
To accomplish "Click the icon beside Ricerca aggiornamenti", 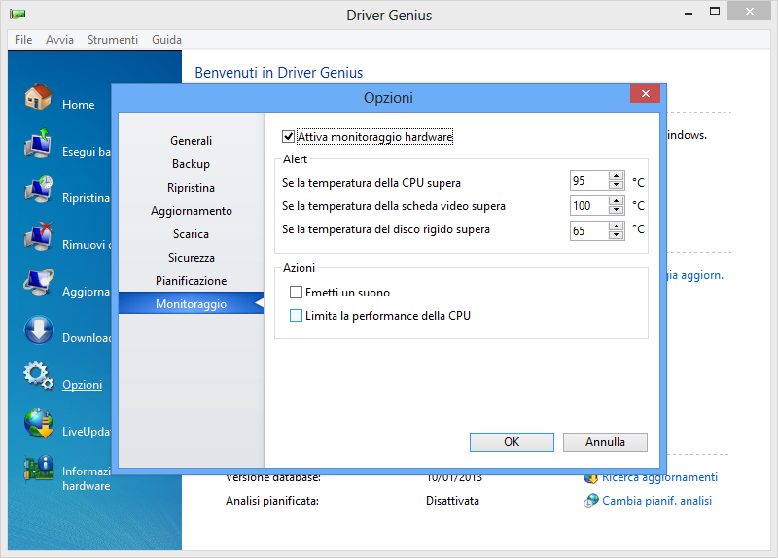I will point(590,478).
